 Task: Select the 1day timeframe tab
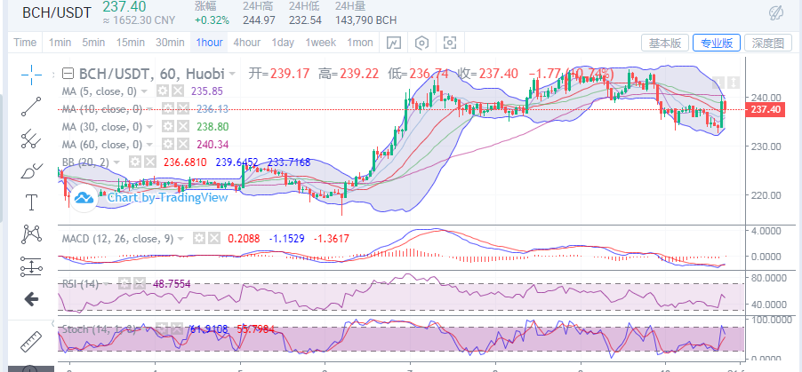tap(283, 43)
